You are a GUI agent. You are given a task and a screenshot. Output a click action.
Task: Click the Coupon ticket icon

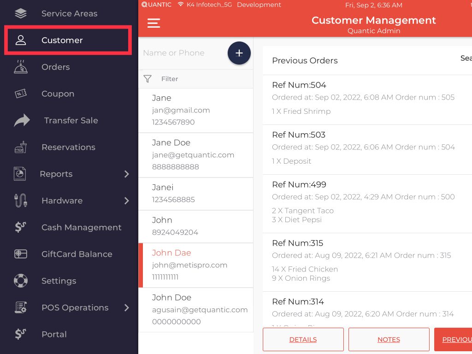tap(21, 94)
